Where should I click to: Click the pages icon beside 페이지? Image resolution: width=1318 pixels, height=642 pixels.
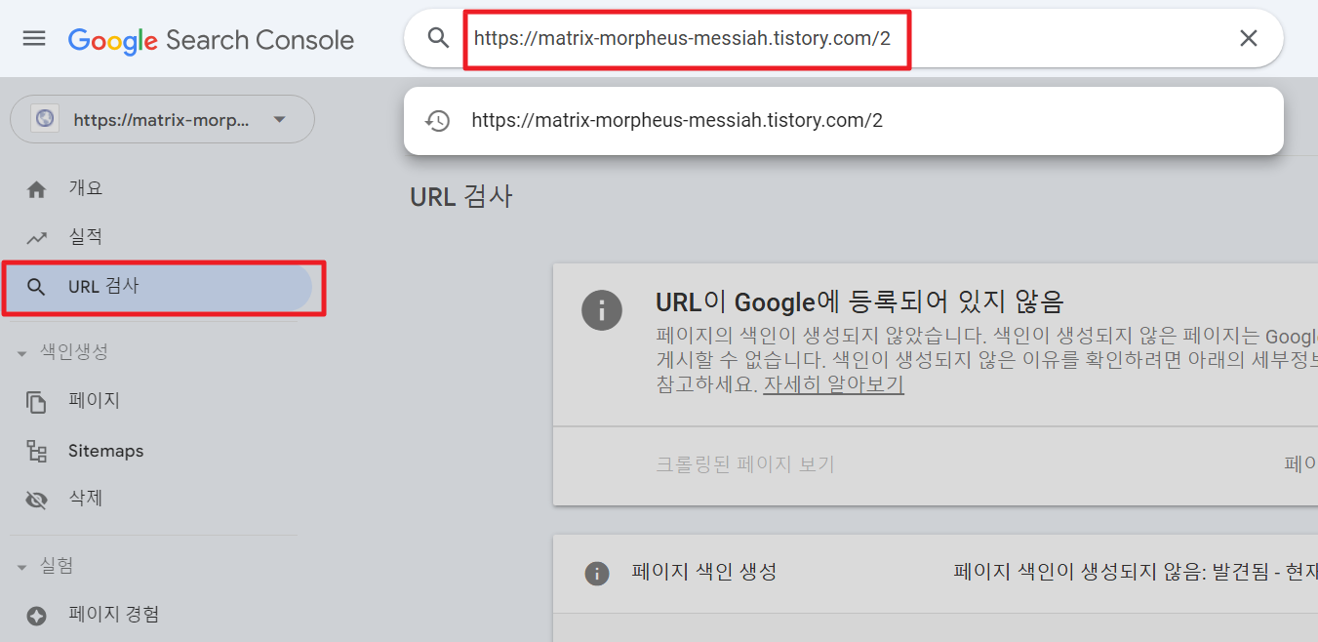point(36,402)
